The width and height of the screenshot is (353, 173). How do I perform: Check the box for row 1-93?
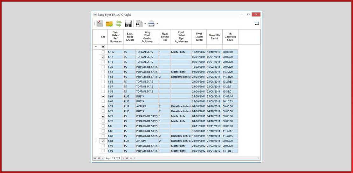point(103,151)
